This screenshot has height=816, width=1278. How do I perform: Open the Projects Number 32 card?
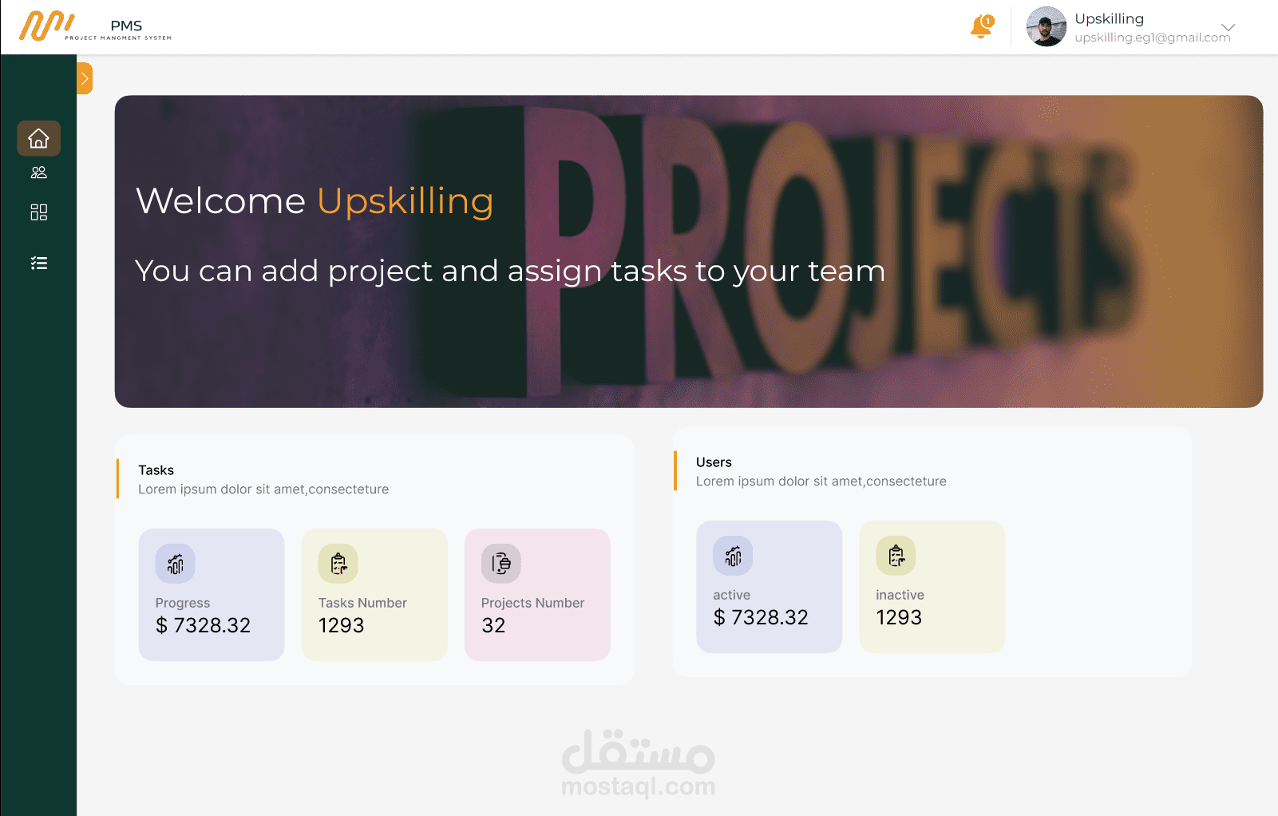coord(537,595)
